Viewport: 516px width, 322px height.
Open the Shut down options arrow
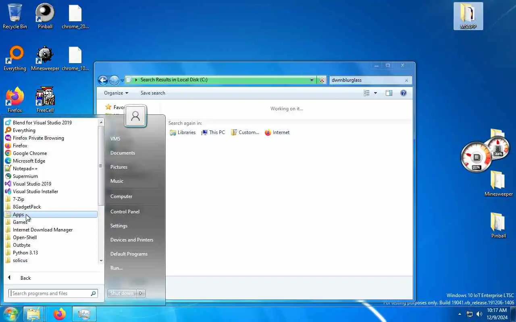click(x=141, y=293)
